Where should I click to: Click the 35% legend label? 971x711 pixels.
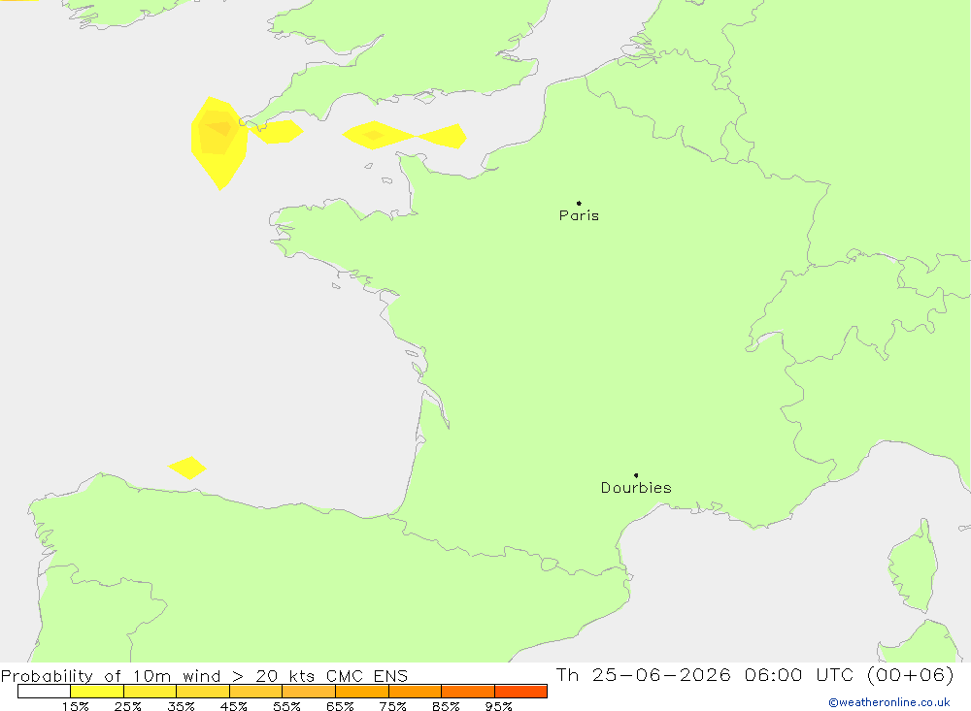tap(181, 706)
